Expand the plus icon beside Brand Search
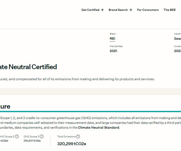181x151 pixels. (x=131, y=10)
